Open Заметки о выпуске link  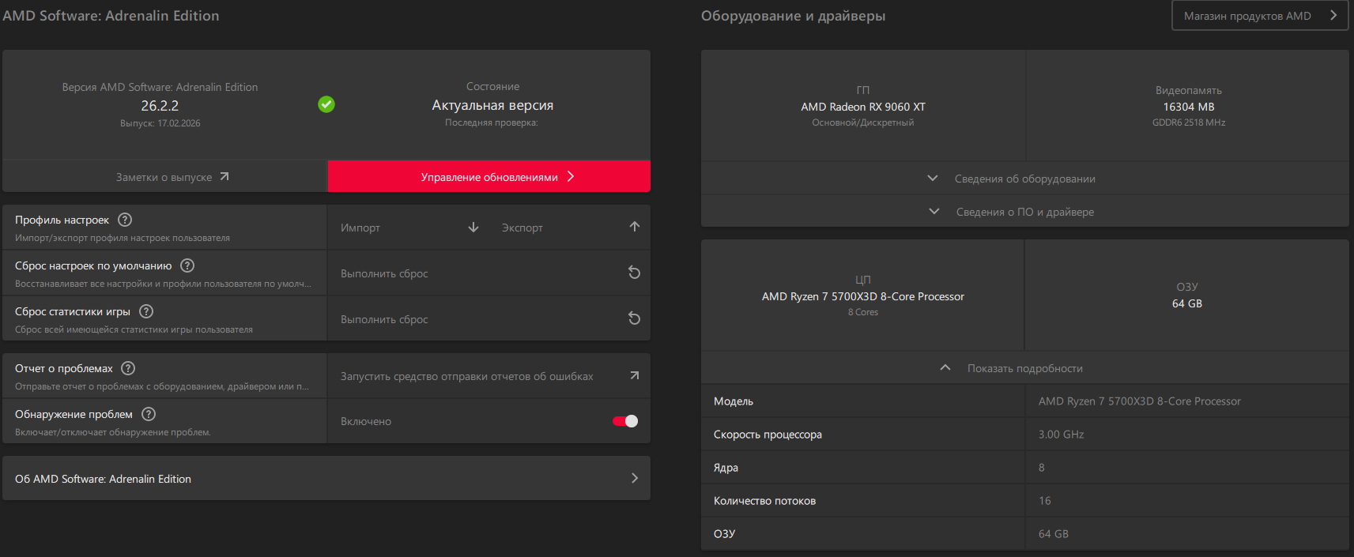click(164, 176)
